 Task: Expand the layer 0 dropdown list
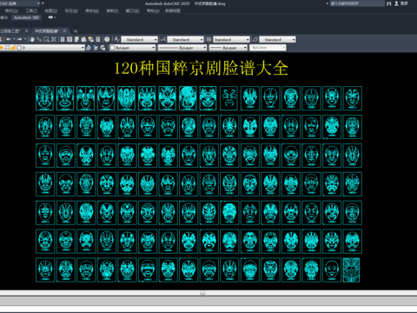[x=83, y=48]
